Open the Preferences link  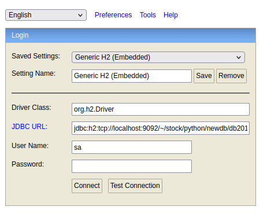[113, 15]
